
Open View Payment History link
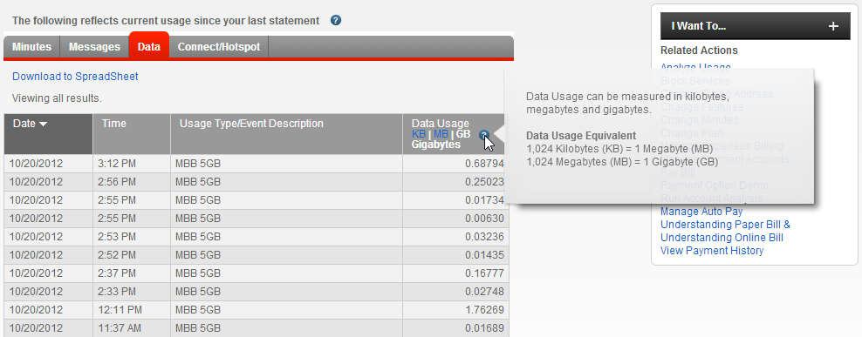pyautogui.click(x=712, y=251)
